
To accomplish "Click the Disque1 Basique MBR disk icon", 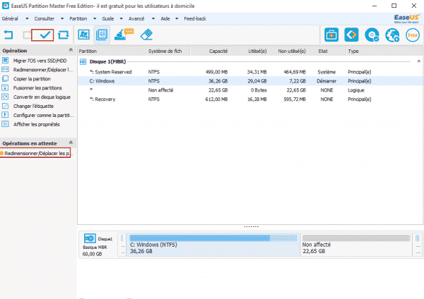I will 90,238.
